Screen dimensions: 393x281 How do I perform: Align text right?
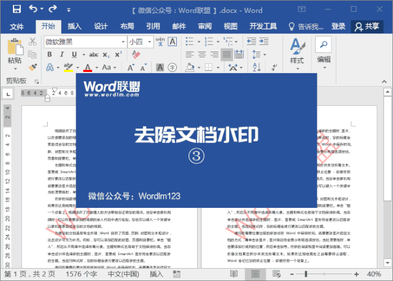tap(214, 54)
